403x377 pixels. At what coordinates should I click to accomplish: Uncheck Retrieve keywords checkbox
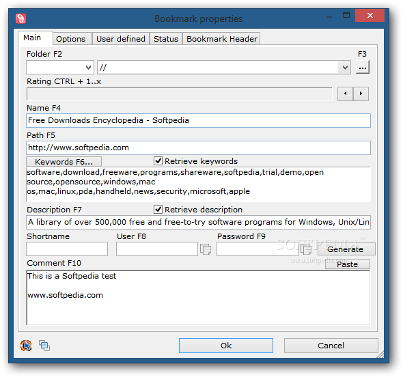point(158,161)
